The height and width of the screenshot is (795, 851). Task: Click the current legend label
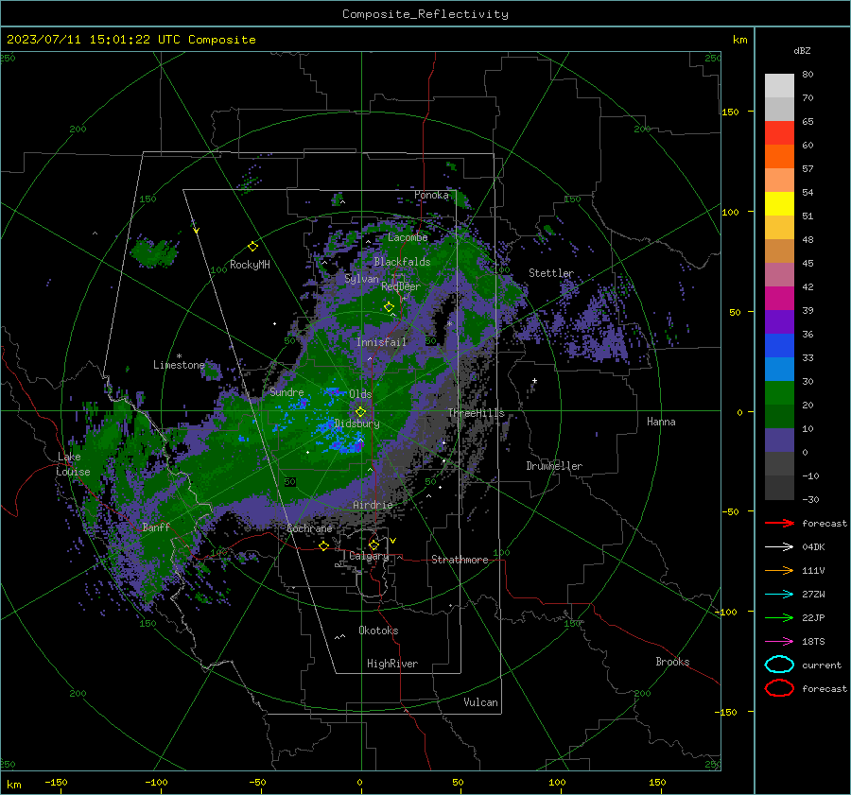pos(822,665)
